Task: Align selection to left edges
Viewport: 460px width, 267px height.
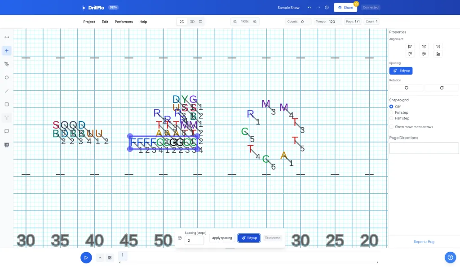Action: point(410,46)
